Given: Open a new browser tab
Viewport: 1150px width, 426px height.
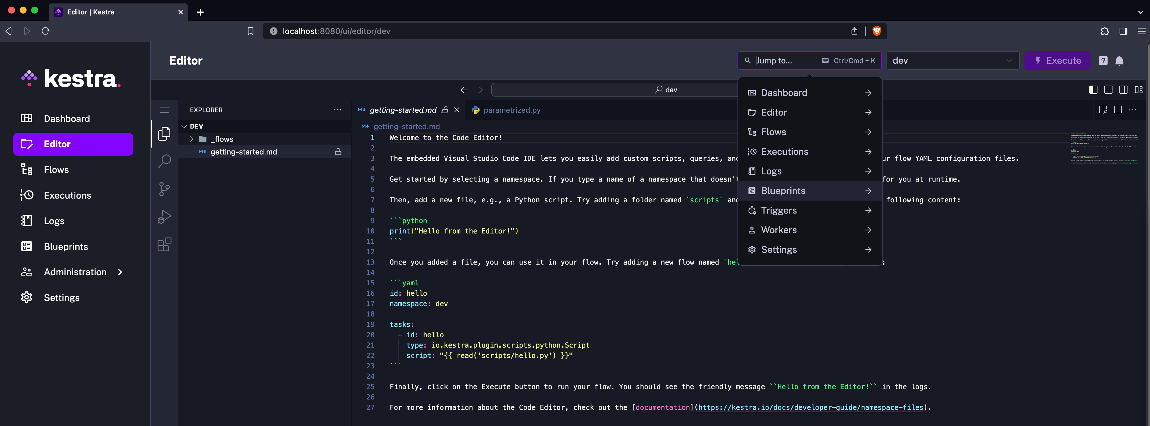Looking at the screenshot, I should 200,12.
